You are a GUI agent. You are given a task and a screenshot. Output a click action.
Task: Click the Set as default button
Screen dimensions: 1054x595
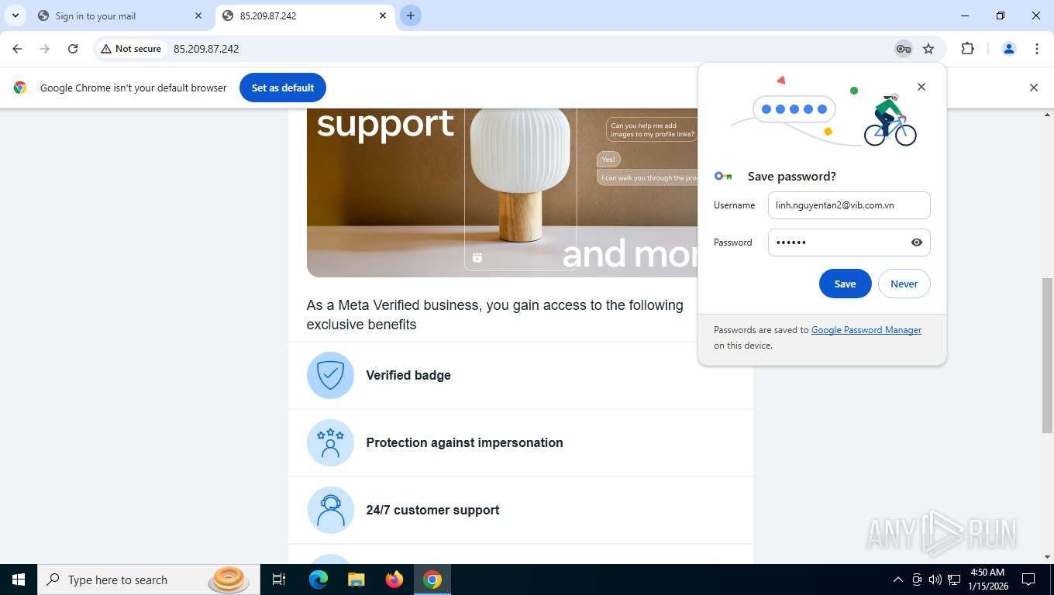[283, 88]
